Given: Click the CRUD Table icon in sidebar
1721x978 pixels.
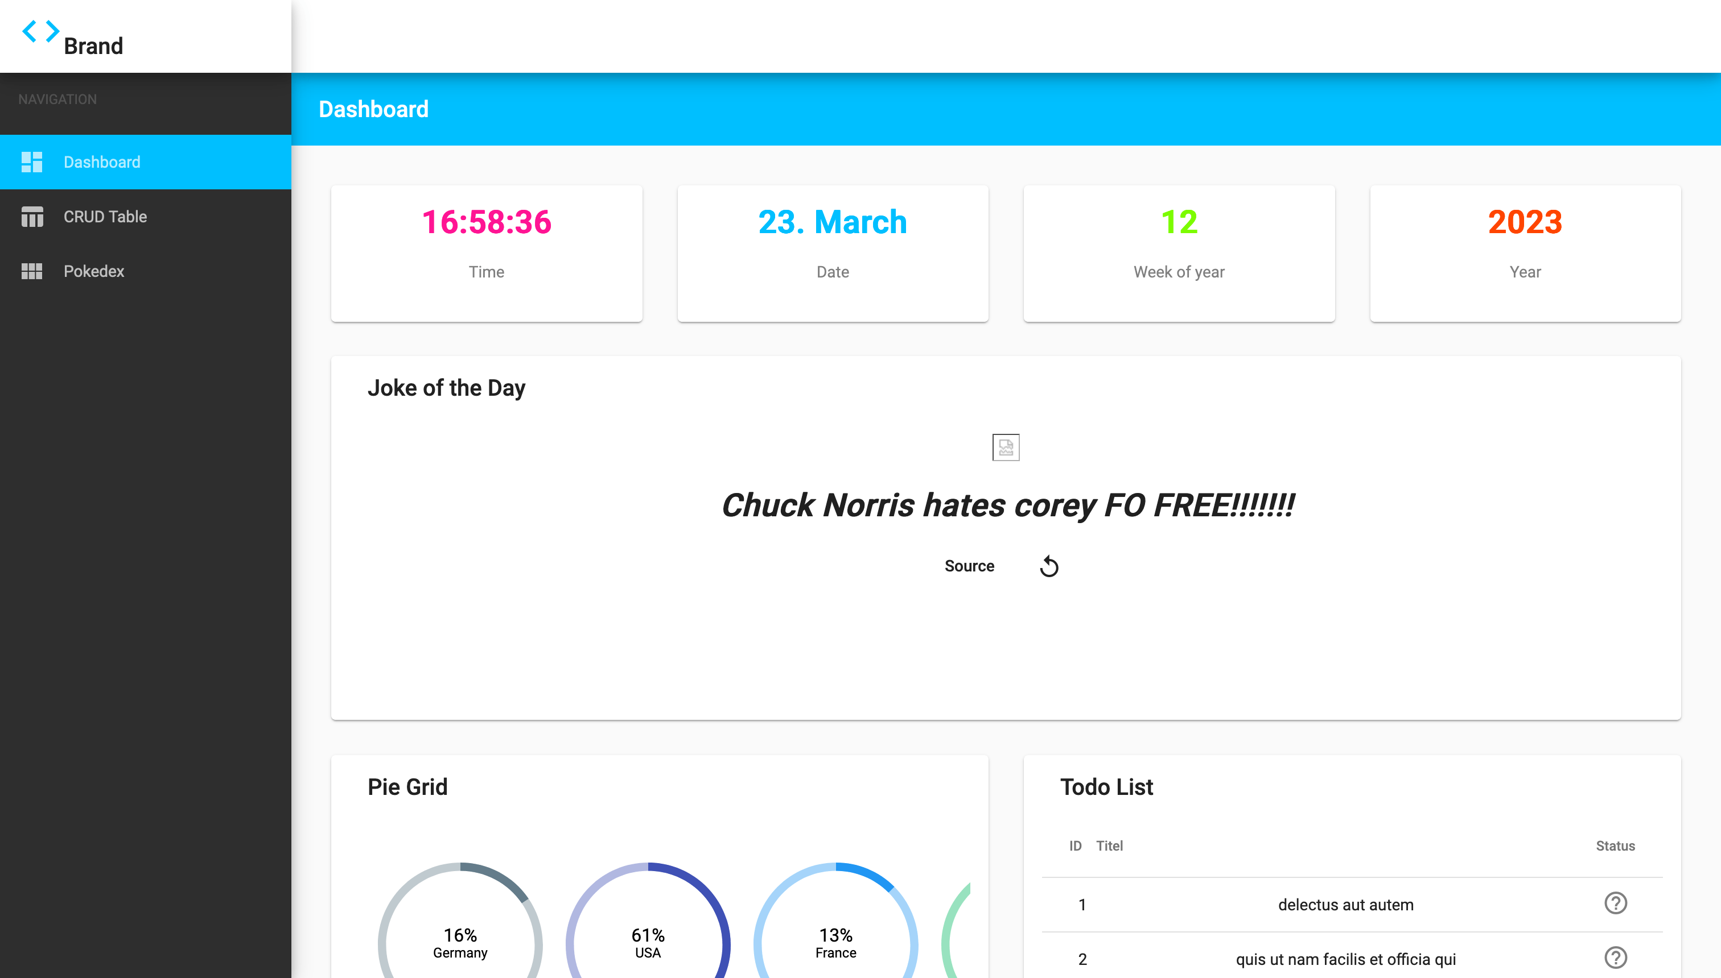Looking at the screenshot, I should (32, 217).
